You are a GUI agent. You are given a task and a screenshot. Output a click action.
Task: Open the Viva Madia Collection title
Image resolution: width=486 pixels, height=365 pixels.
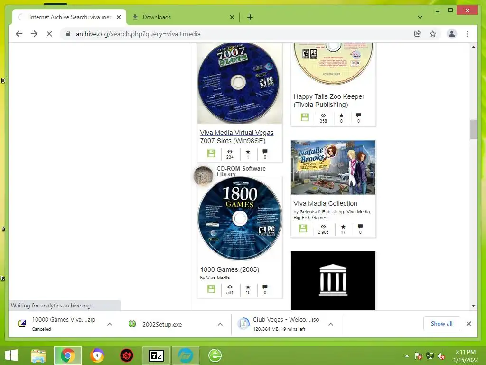click(325, 203)
